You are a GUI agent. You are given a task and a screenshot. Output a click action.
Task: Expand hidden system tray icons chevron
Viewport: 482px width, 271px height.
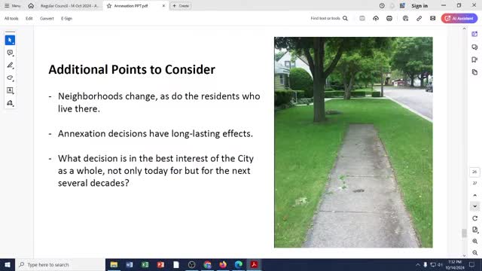pyautogui.click(x=418, y=264)
